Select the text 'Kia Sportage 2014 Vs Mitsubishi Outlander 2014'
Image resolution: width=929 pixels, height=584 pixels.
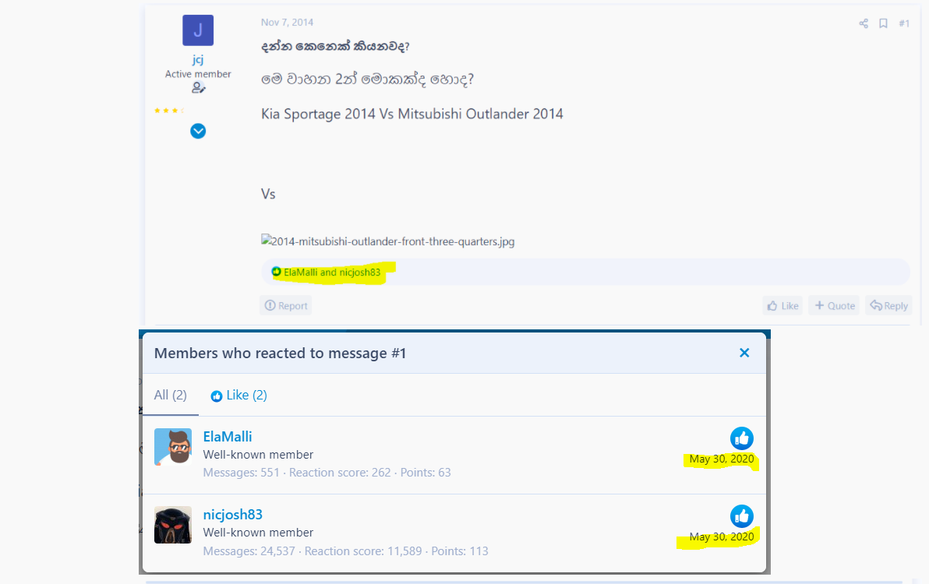(412, 114)
